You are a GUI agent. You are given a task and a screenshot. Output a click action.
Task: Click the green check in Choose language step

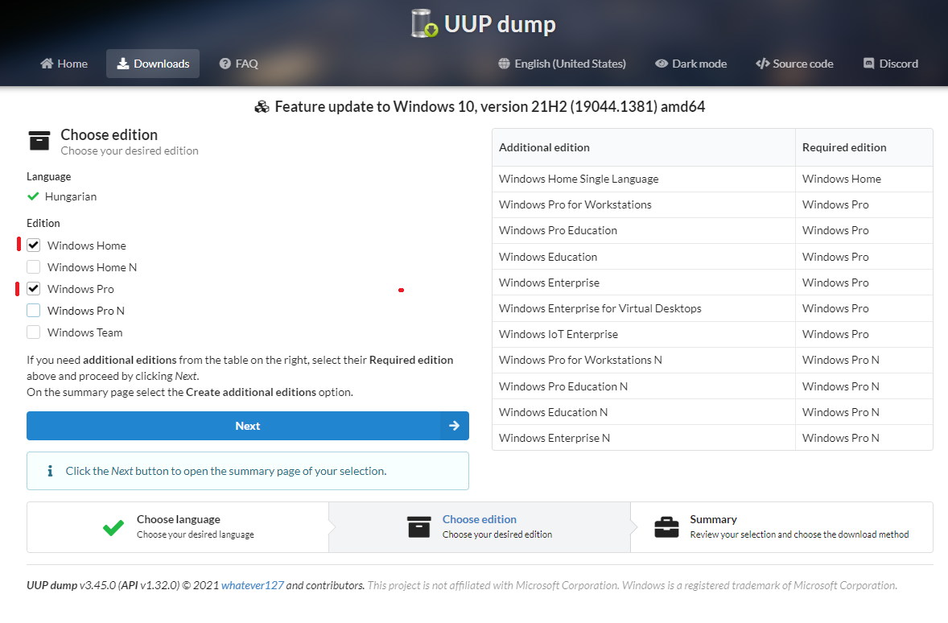coord(113,528)
